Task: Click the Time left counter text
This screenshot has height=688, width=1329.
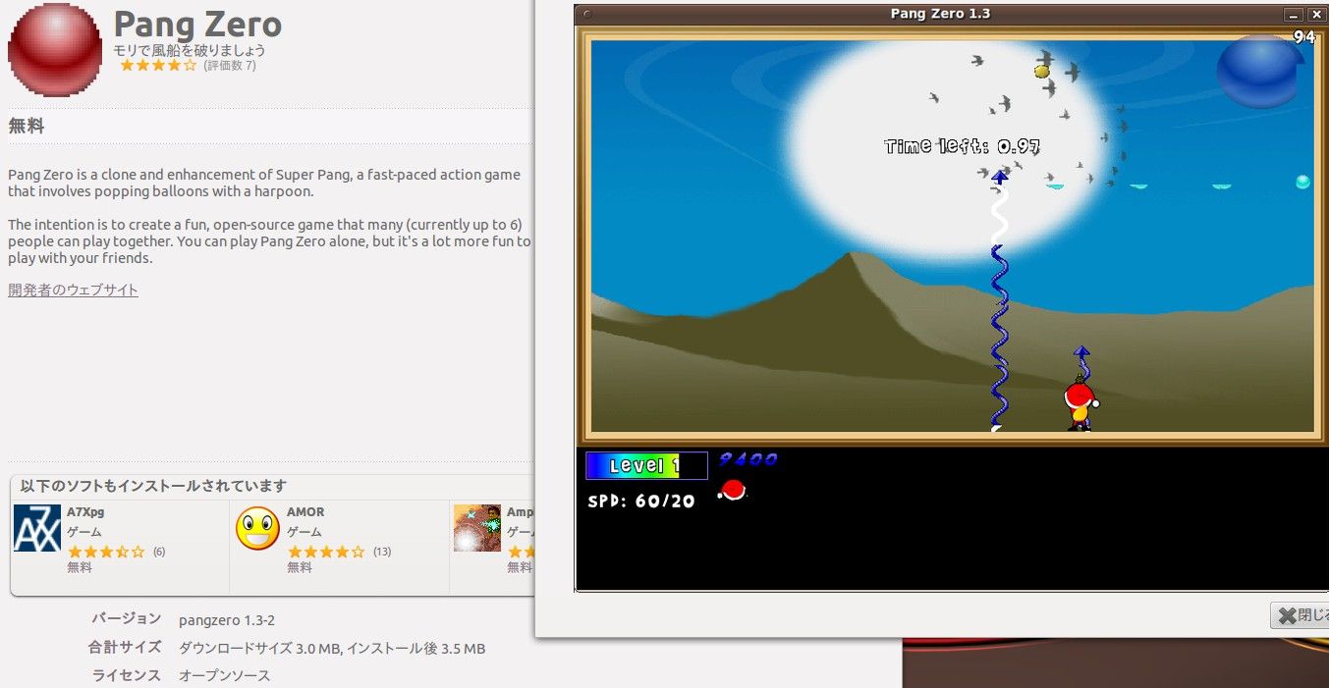Action: tap(963, 146)
